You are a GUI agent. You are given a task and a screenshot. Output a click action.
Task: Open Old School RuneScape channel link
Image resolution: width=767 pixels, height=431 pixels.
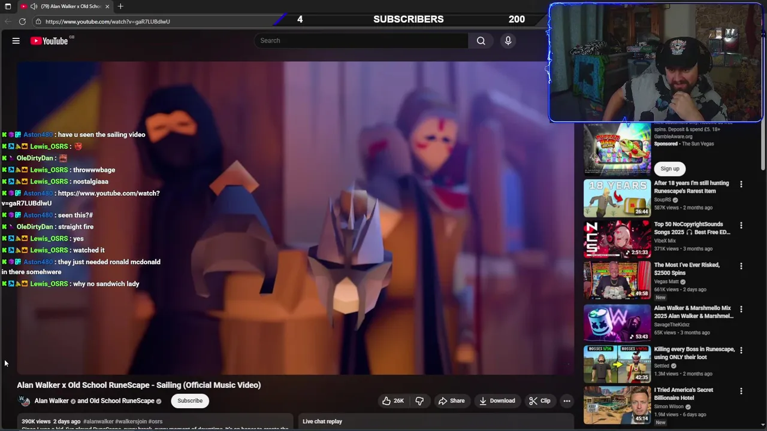(x=122, y=401)
